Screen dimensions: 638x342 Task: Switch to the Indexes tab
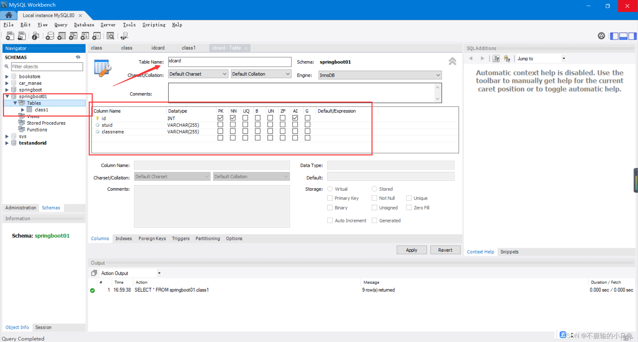(124, 238)
